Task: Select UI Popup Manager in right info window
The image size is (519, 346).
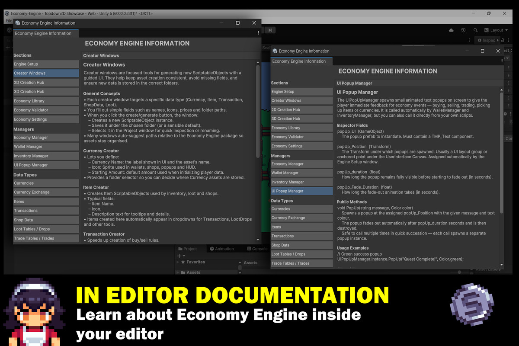Action: click(302, 191)
